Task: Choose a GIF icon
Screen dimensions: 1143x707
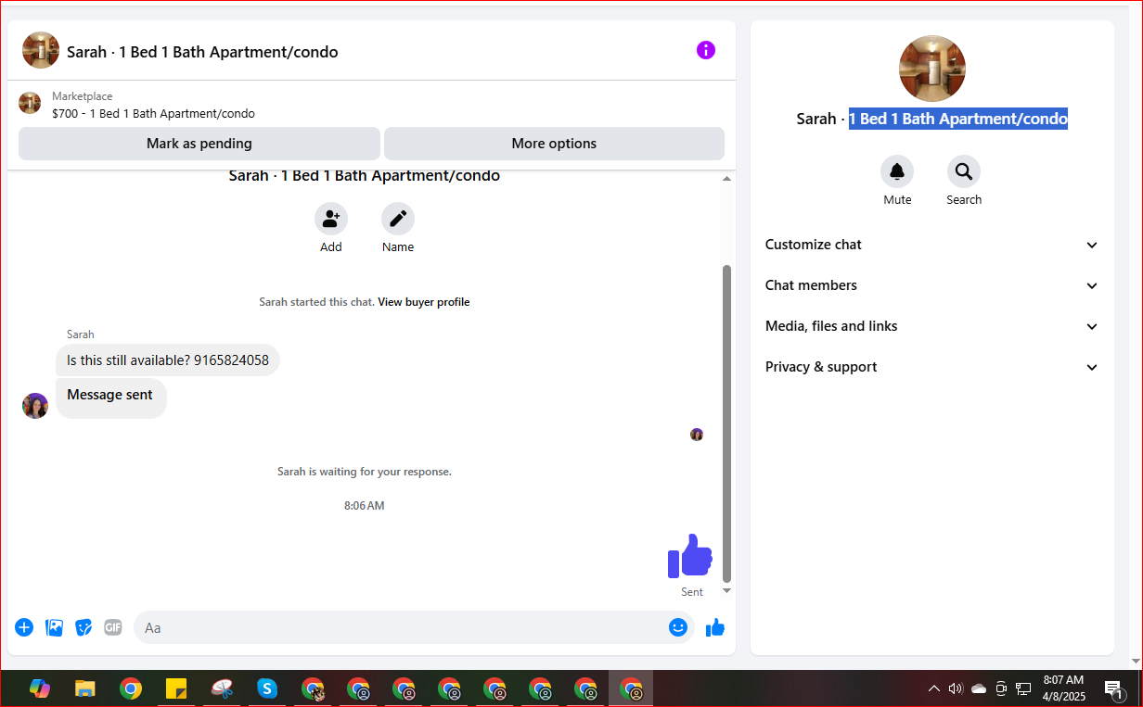Action: tap(113, 627)
